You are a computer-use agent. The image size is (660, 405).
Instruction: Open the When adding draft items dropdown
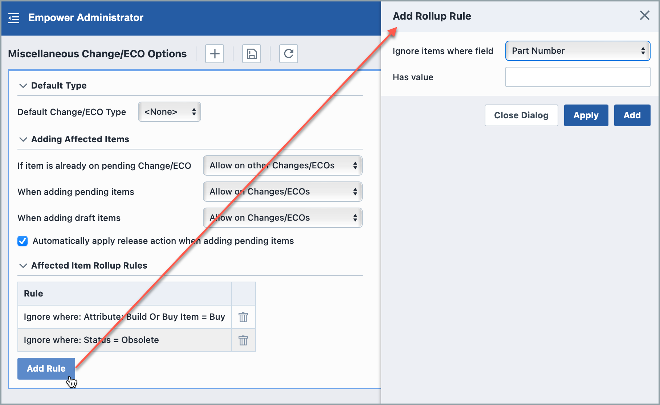[x=283, y=218]
